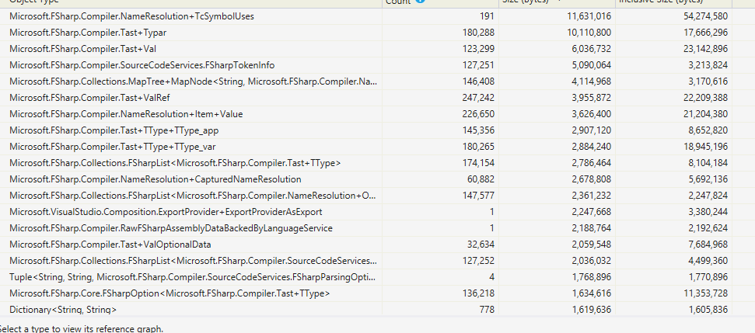
Task: Click the size value 10,110,800
Action: coord(589,33)
